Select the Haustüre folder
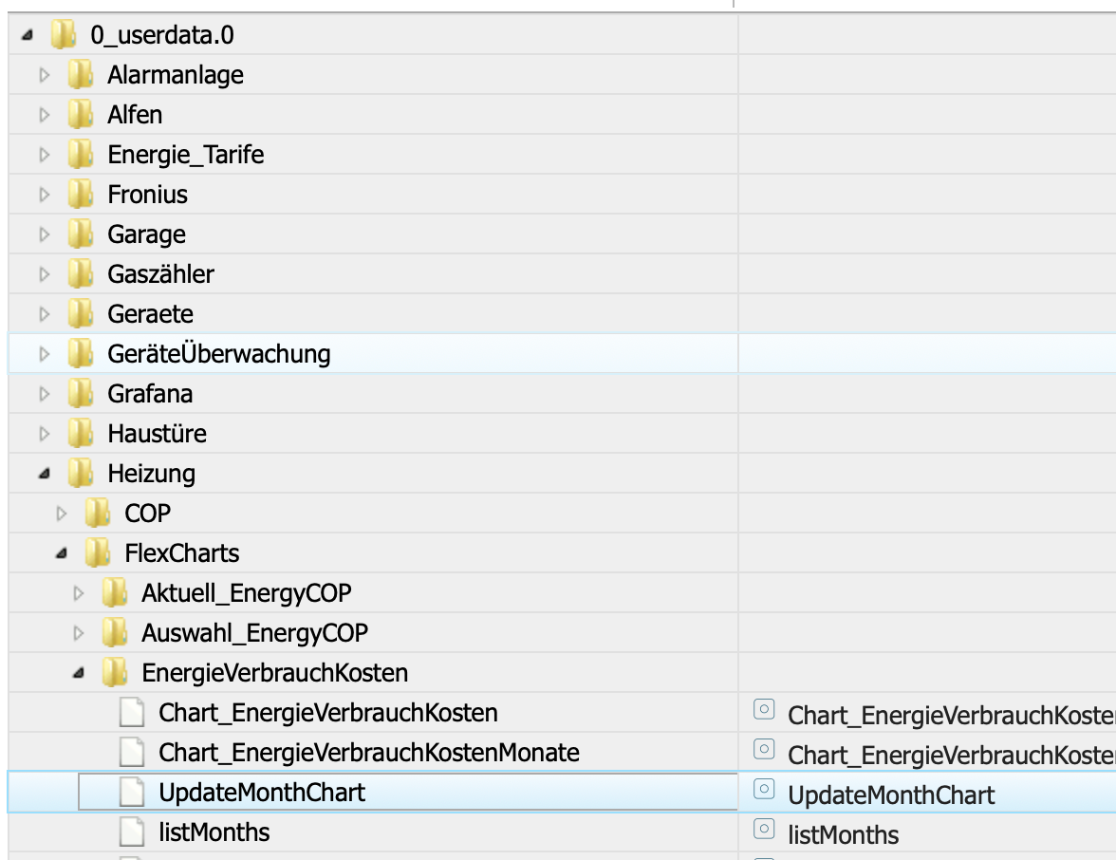This screenshot has height=860, width=1116. coord(157,434)
